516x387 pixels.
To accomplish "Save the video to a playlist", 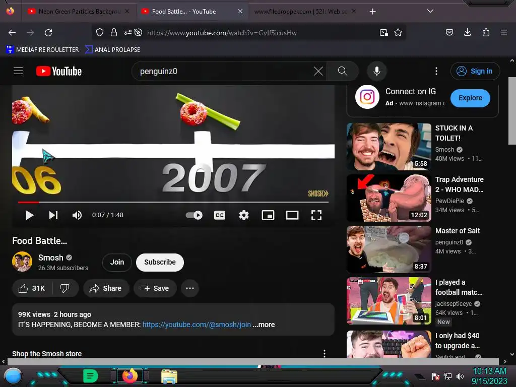I will (x=155, y=288).
